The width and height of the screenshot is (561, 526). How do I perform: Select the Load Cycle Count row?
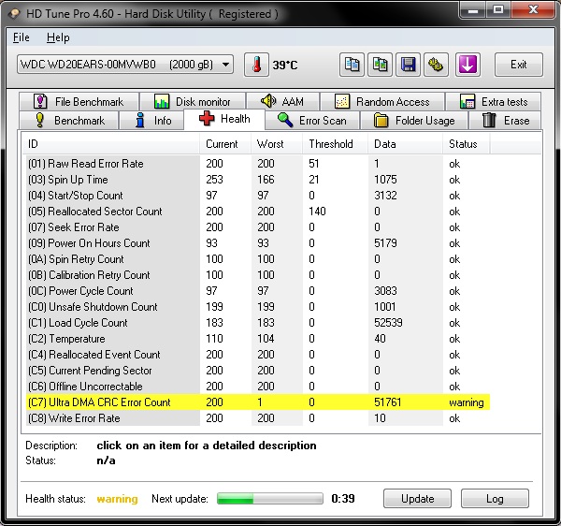tap(258, 323)
